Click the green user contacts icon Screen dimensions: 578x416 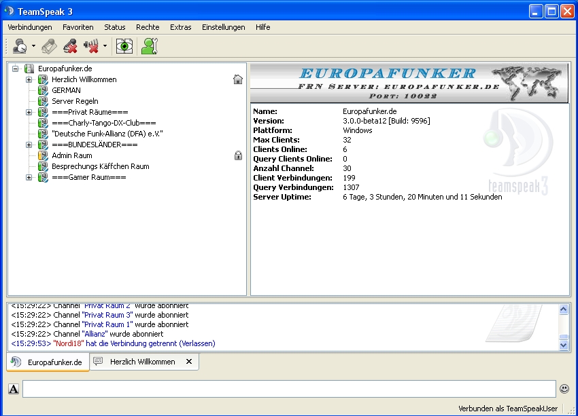(150, 46)
